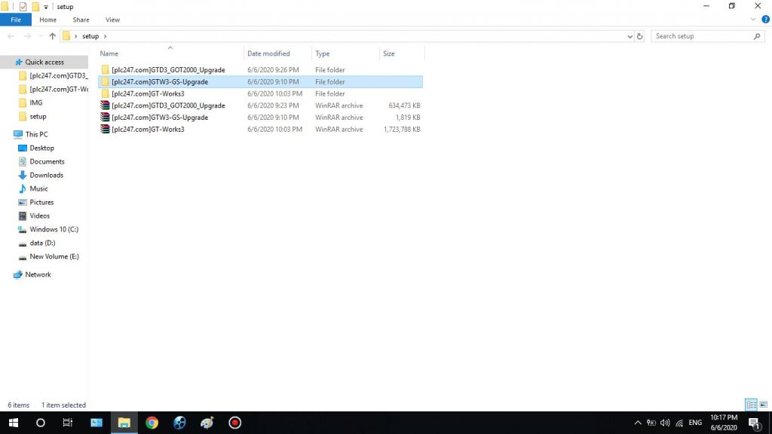772x434 pixels.
Task: Open the red record app on taskbar
Action: (235, 423)
